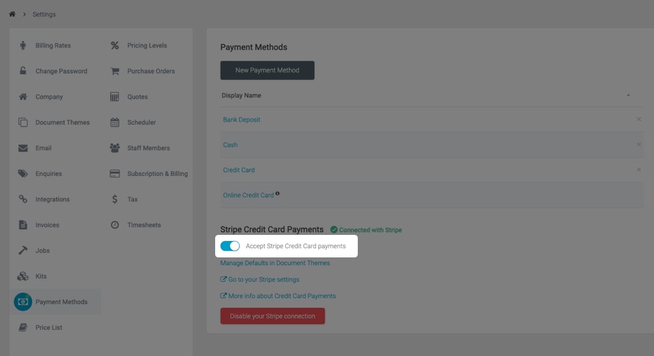Open Go to your Stripe settings link
The width and height of the screenshot is (654, 356).
[260, 279]
